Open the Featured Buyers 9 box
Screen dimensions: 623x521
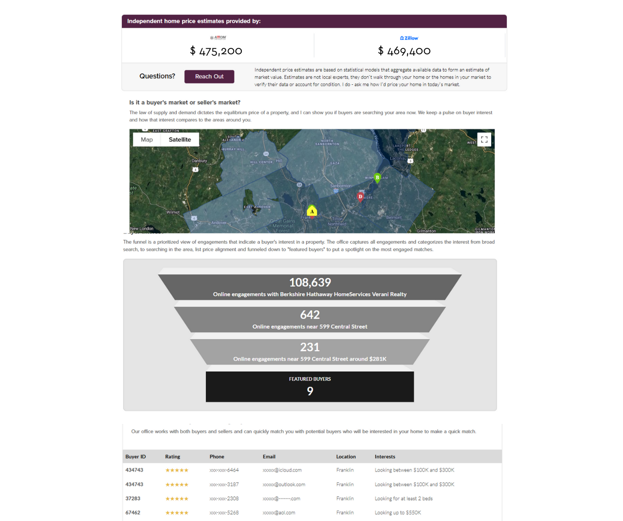[310, 387]
